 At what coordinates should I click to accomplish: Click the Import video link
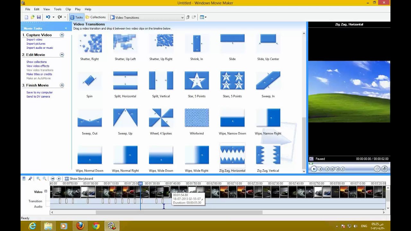click(34, 39)
